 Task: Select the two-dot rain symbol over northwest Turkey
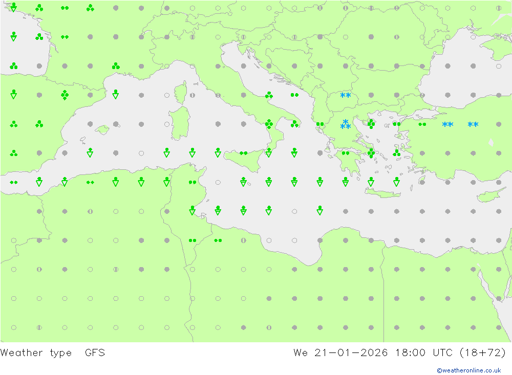tap(422, 124)
